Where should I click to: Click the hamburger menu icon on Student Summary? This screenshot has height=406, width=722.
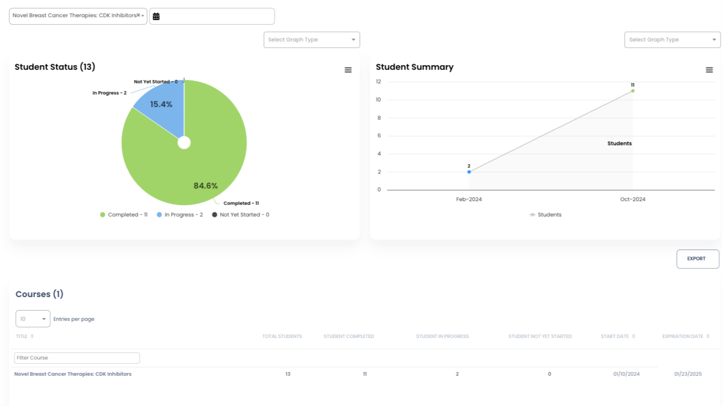click(709, 70)
